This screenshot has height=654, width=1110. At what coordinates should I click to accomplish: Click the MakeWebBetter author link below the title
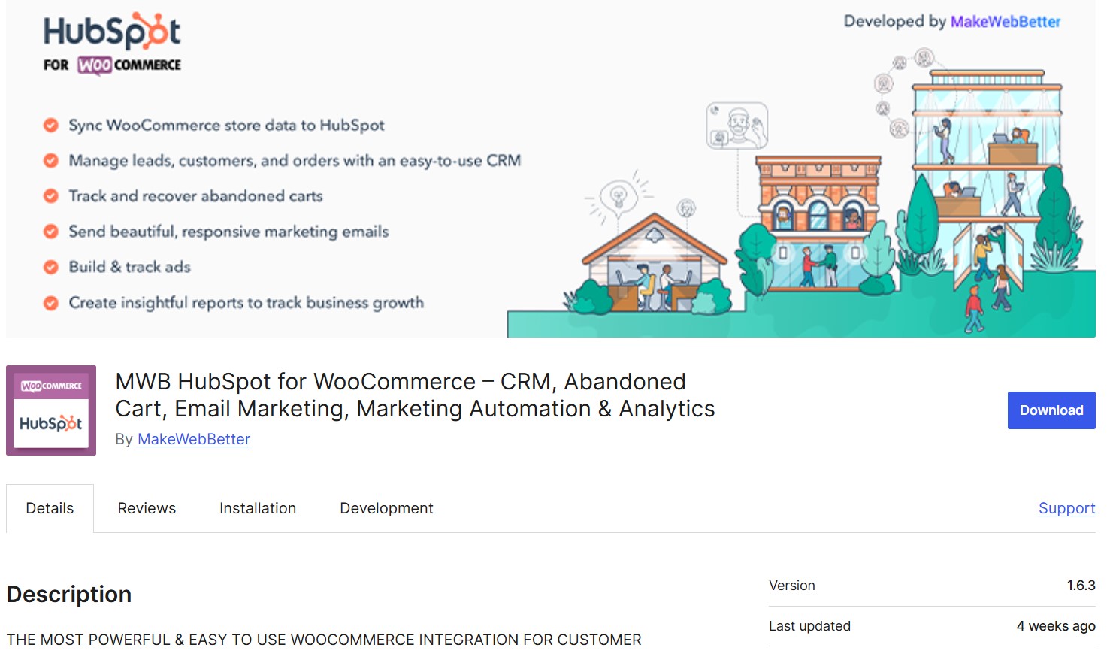[x=193, y=439]
